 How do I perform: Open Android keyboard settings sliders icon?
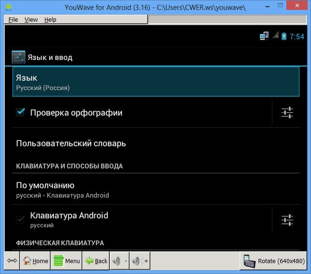tap(287, 220)
